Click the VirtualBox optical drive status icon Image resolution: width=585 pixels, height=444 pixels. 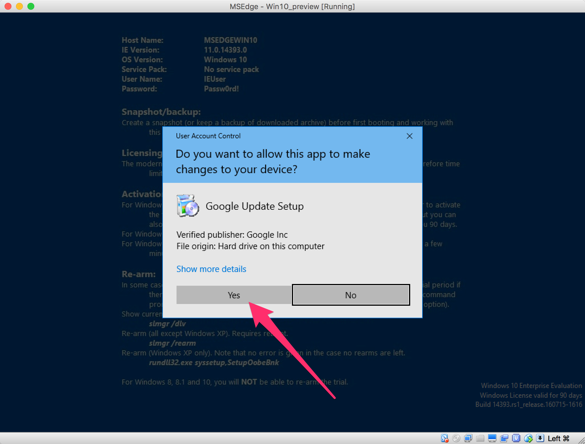[456, 438]
